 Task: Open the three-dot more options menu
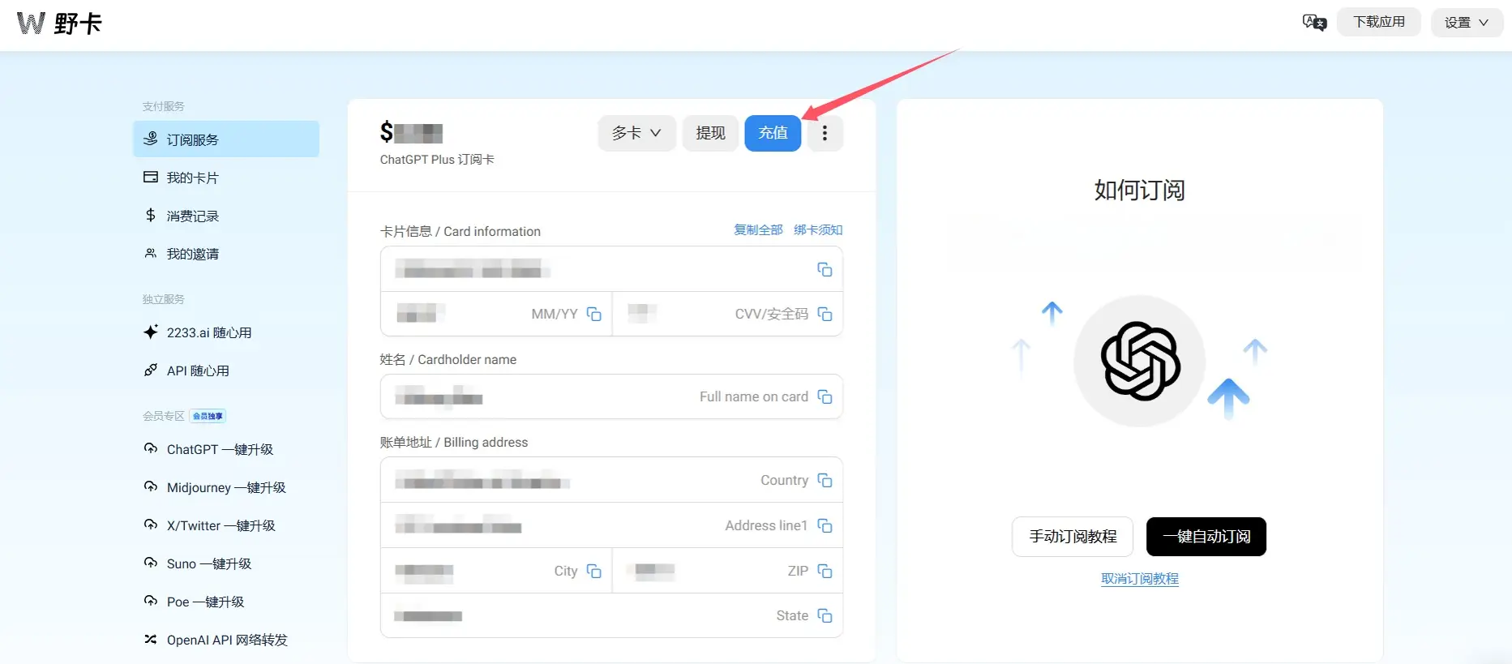(825, 133)
